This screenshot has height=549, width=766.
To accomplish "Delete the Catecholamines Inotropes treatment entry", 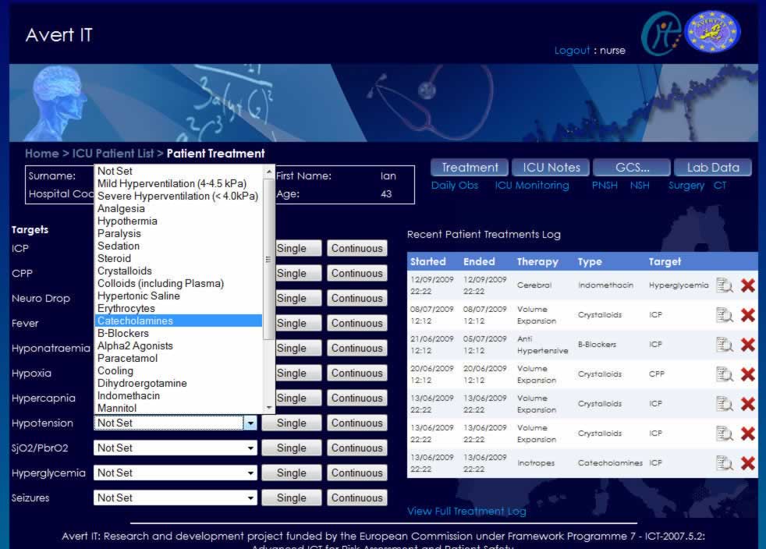I will pos(747,463).
